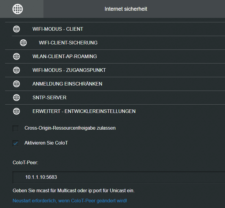Open WIFI-MODUS - ZUGANGSPUNKT settings
Screen dimensions: 225x208
(x=115, y=70)
